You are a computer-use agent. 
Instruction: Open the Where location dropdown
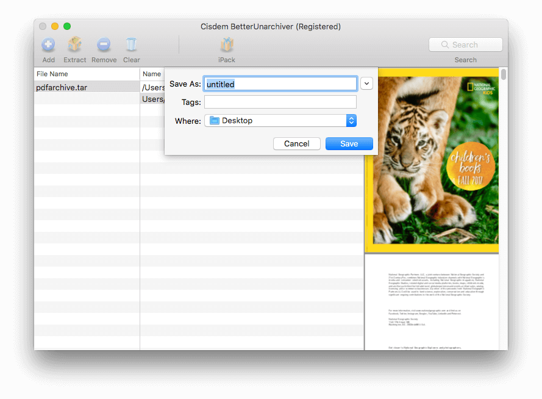[x=280, y=121]
